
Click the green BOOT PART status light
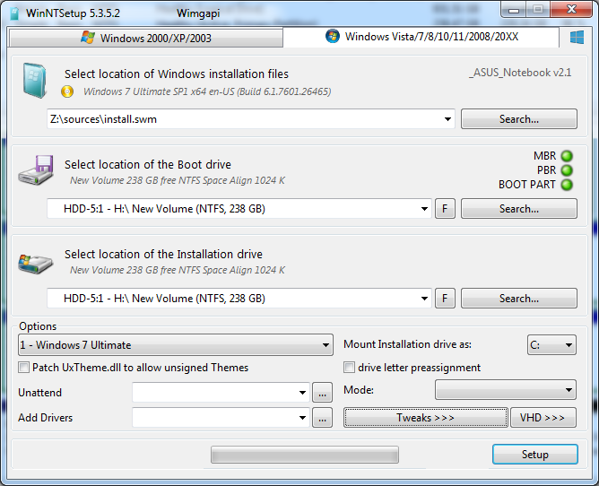coord(567,185)
